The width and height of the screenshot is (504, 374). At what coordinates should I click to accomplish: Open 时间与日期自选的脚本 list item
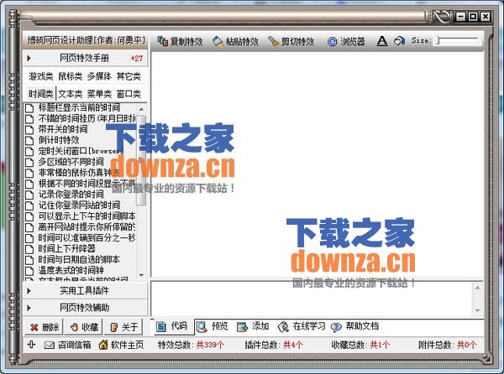[x=80, y=259]
